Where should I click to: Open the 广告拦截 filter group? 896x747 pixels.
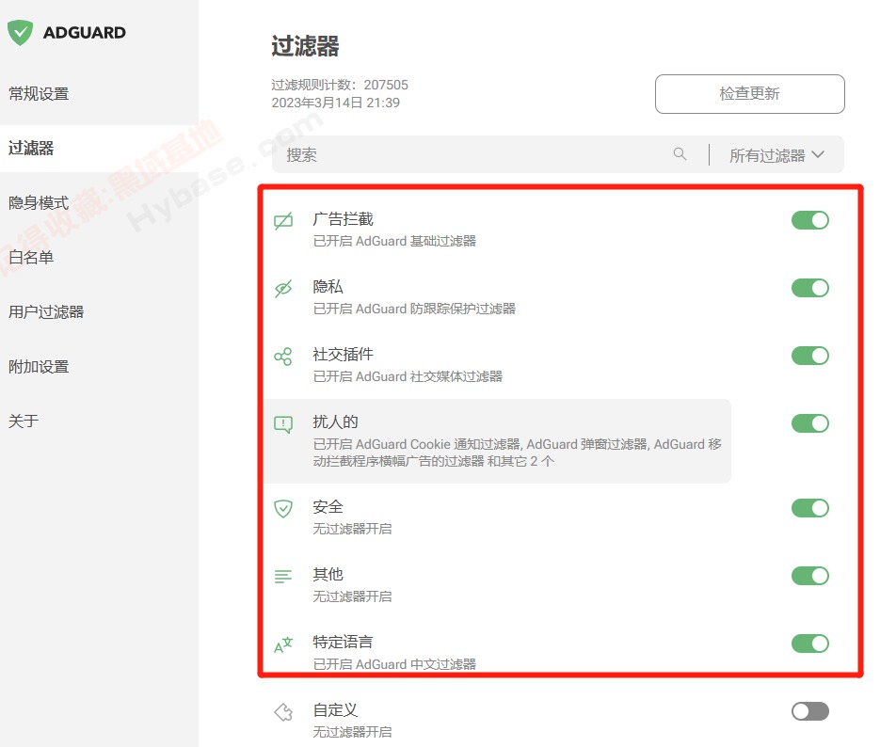pos(497,229)
